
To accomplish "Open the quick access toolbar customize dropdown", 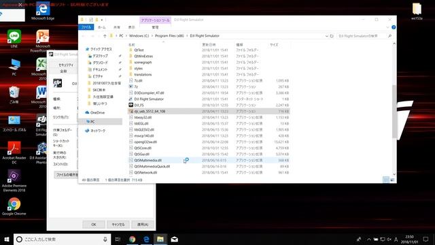I will pyautogui.click(x=102, y=20).
